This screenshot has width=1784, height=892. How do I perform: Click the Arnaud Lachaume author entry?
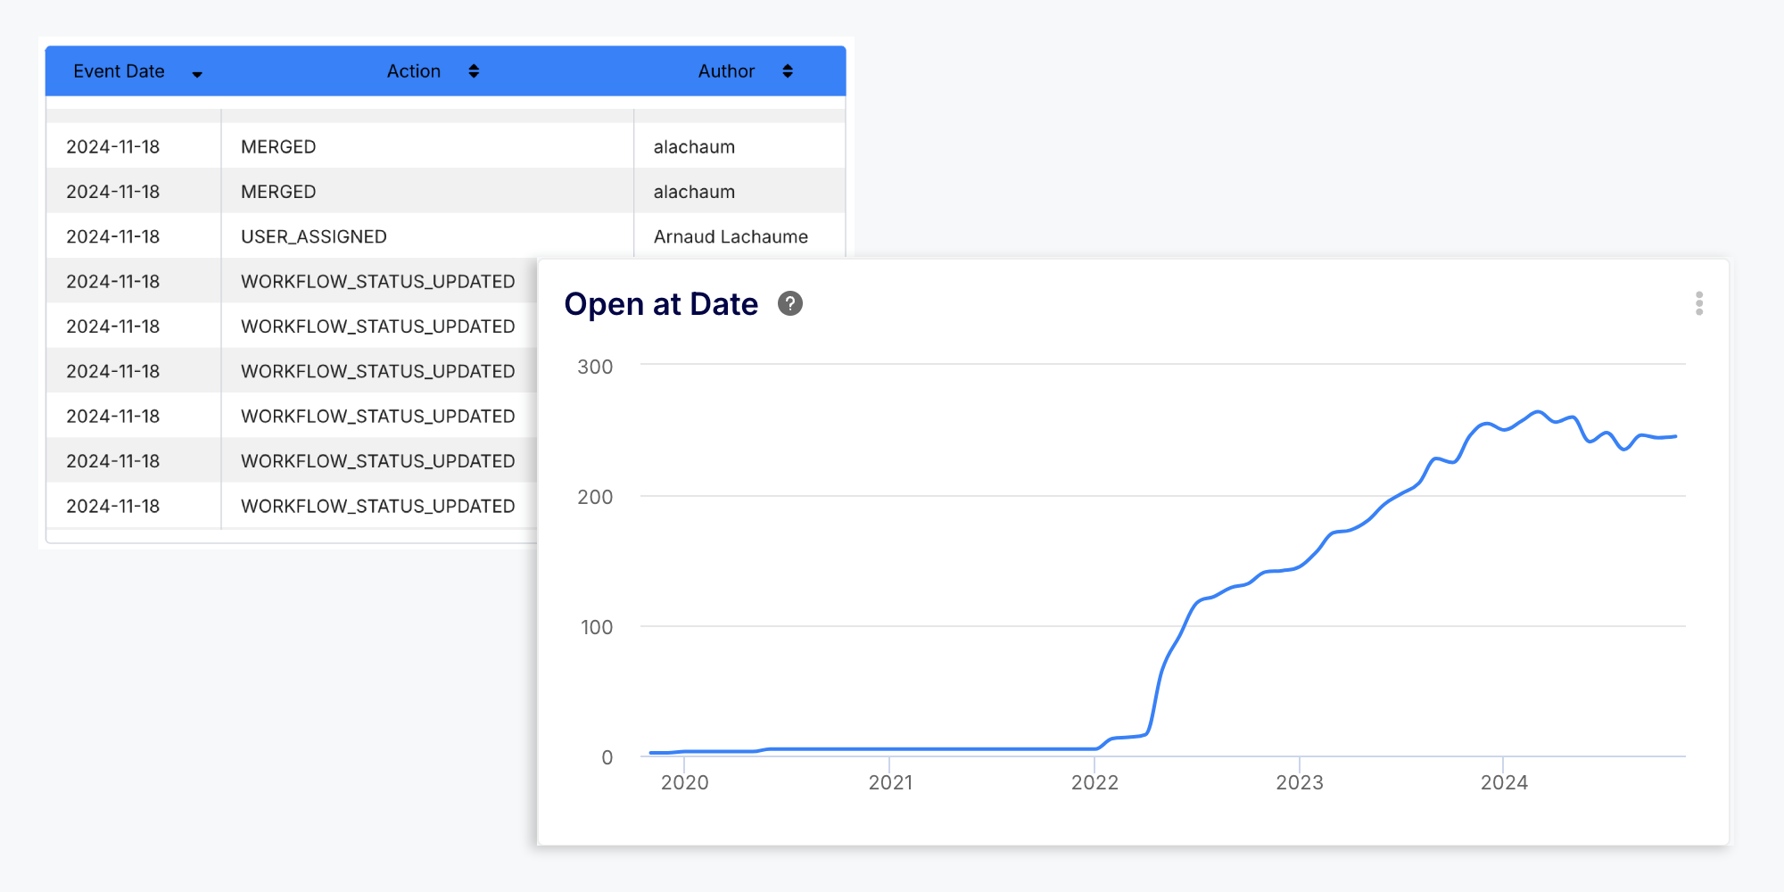point(730,236)
